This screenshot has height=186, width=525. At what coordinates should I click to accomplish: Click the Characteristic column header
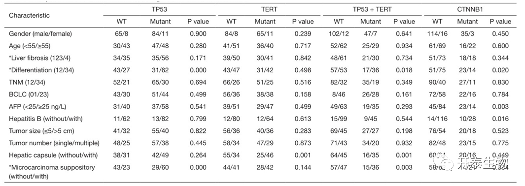pyautogui.click(x=29, y=15)
